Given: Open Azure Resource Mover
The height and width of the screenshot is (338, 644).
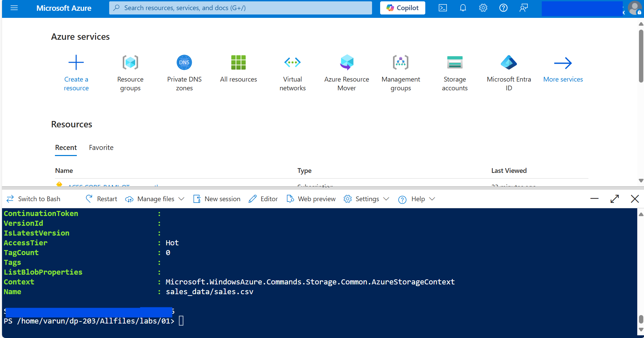Looking at the screenshot, I should [346, 72].
